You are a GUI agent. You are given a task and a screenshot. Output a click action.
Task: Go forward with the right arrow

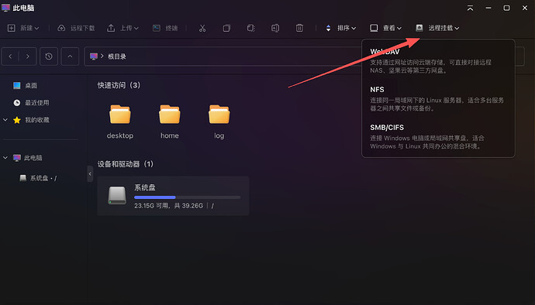pyautogui.click(x=28, y=57)
